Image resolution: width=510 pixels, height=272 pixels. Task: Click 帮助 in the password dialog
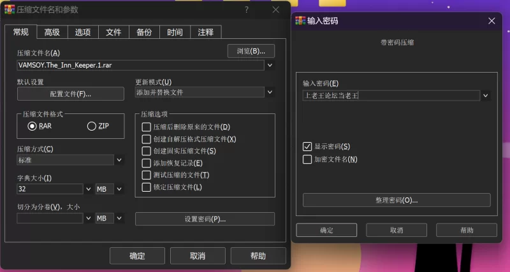467,230
